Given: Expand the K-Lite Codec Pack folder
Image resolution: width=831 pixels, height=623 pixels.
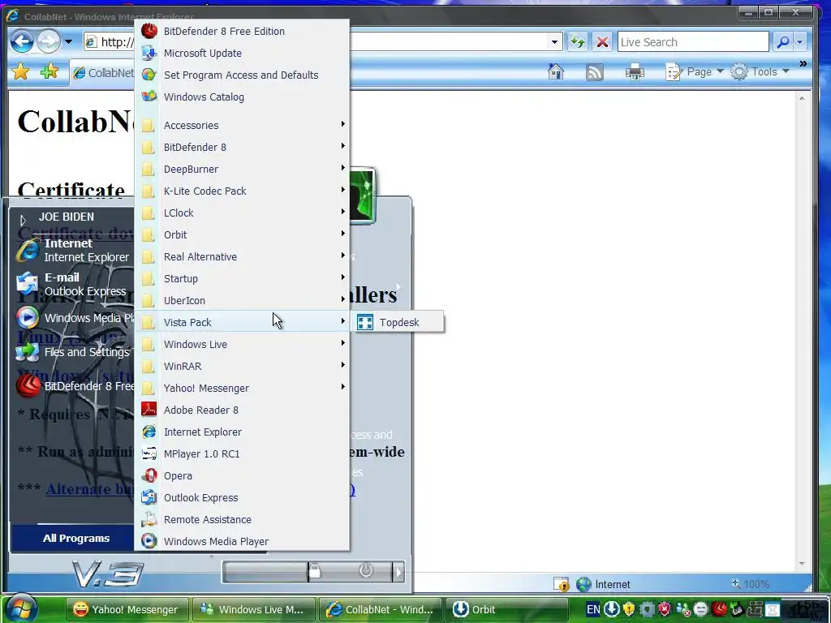Looking at the screenshot, I should click(242, 191).
